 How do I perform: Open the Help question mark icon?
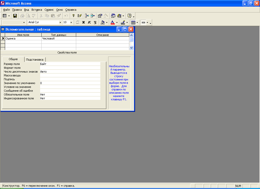point(129,16)
